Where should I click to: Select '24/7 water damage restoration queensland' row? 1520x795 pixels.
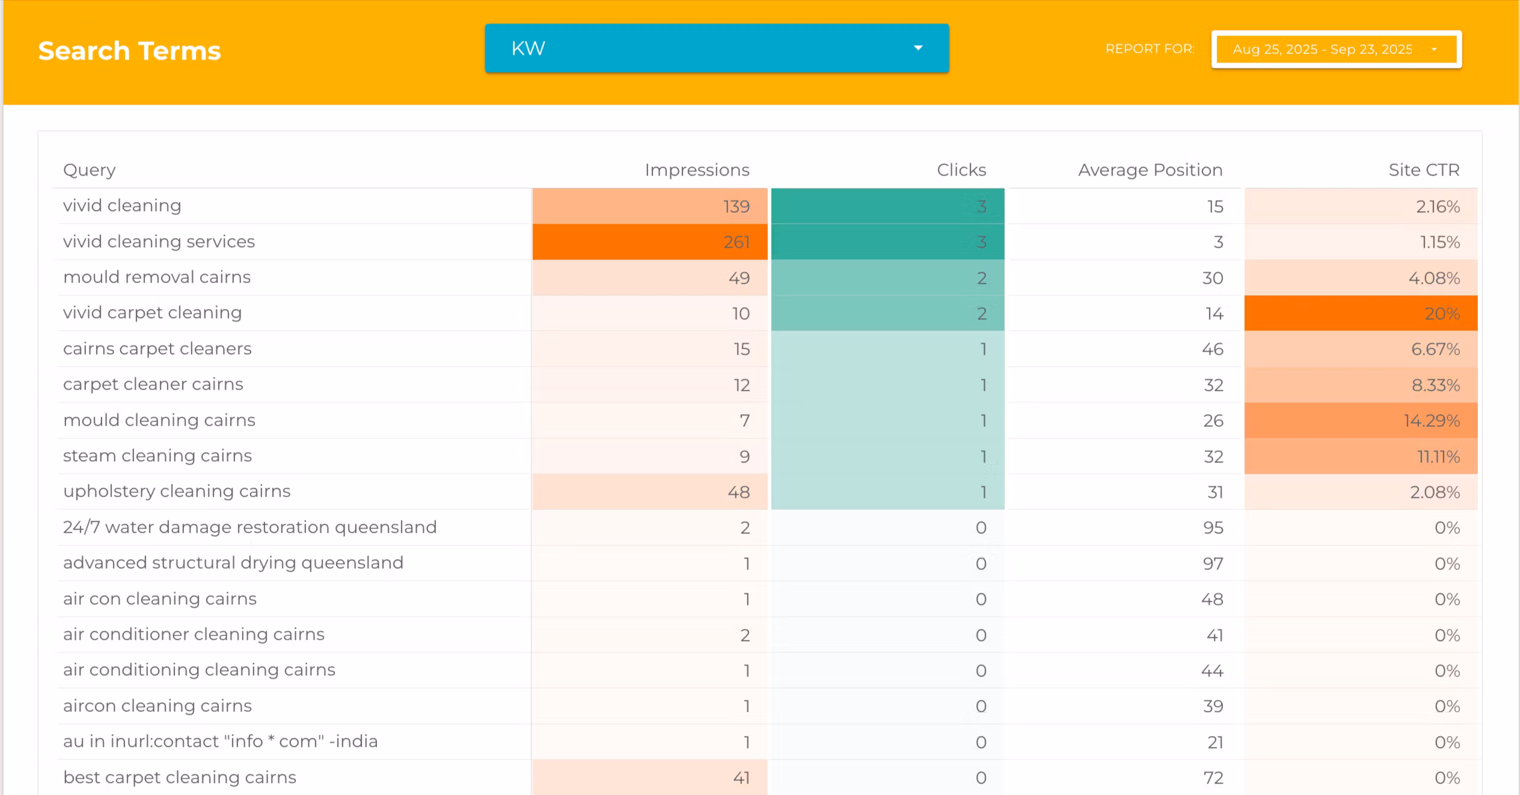250,527
